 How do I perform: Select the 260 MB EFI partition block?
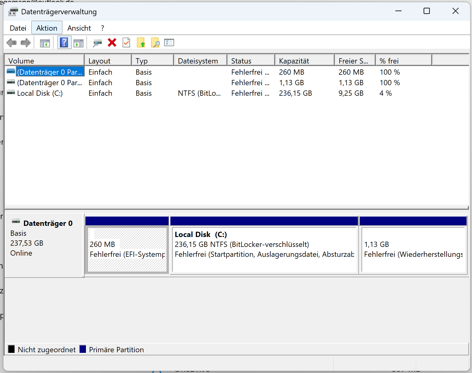(127, 245)
